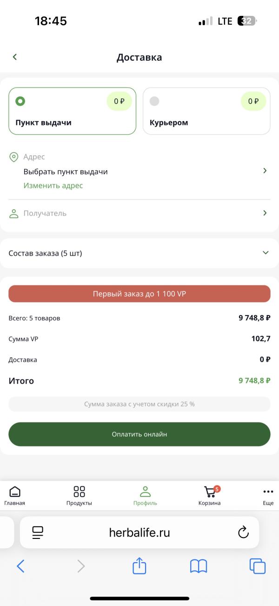Open the Safari tabs overview icon
This screenshot has height=606, width=279.
(x=258, y=566)
